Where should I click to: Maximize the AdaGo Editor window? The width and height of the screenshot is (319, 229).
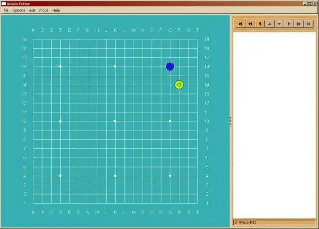(310, 3)
